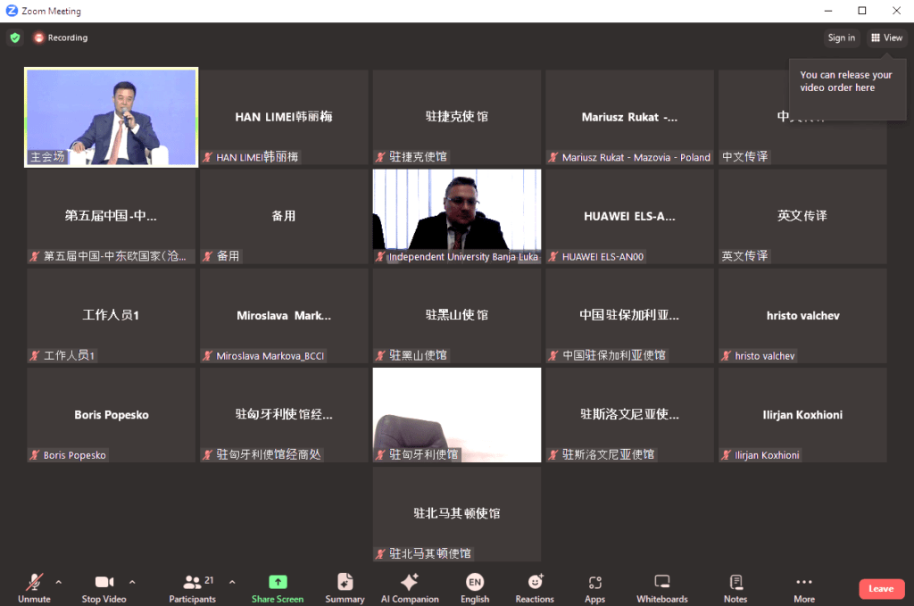Unmute the microphone
The height and width of the screenshot is (606, 914).
34,587
